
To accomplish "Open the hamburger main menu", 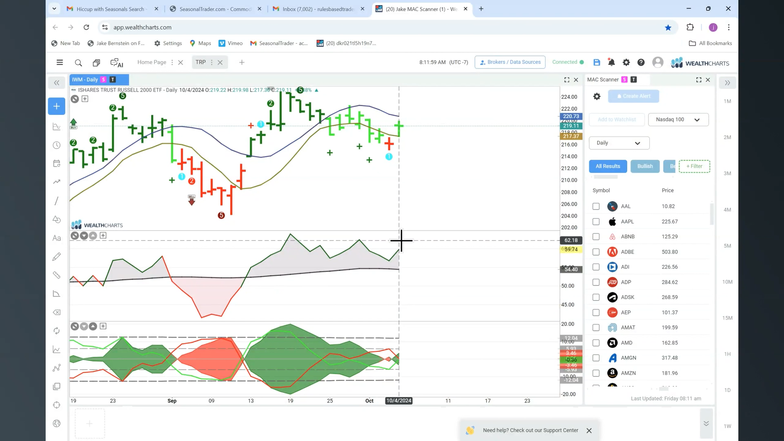I will 60,62.
